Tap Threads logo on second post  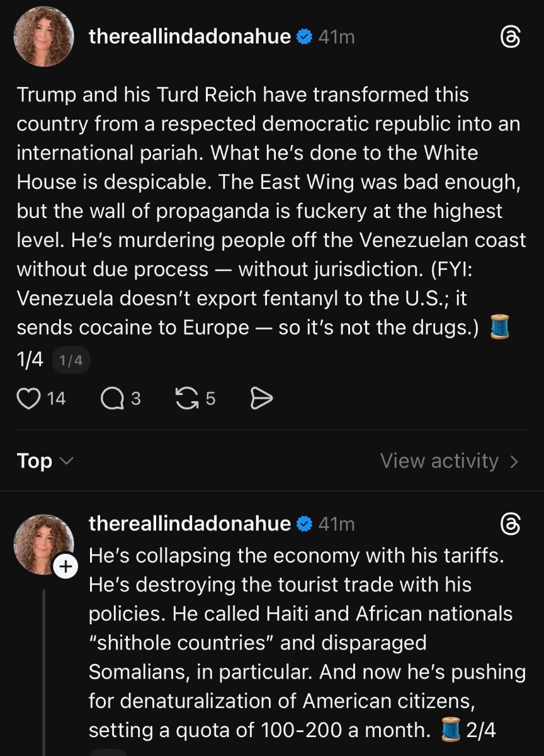click(x=509, y=524)
